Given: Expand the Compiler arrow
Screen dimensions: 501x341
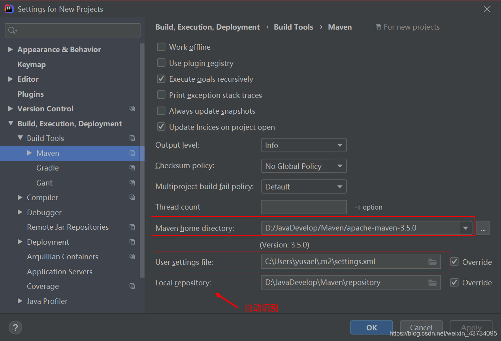Looking at the screenshot, I should click(20, 197).
